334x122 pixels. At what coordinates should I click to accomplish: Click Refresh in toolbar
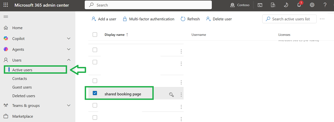[x=190, y=19]
